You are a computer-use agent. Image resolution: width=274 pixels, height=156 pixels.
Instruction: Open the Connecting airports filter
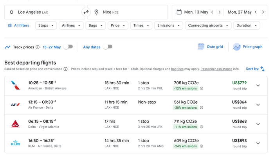tap(208, 25)
